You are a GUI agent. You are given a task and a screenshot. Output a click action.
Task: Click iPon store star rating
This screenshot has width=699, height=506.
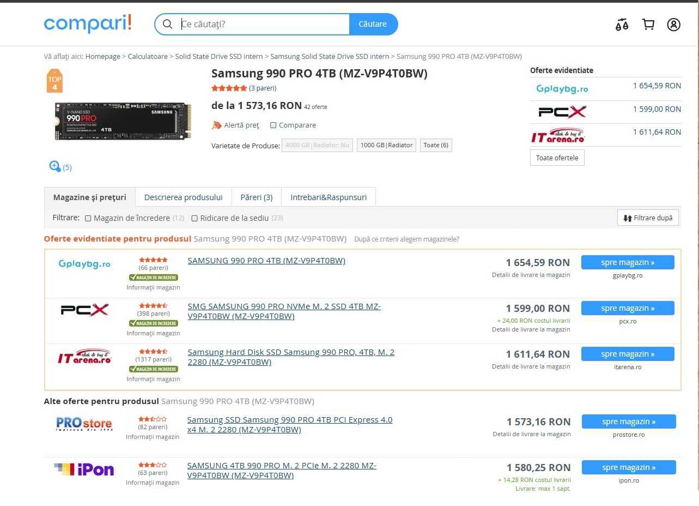pos(153,465)
